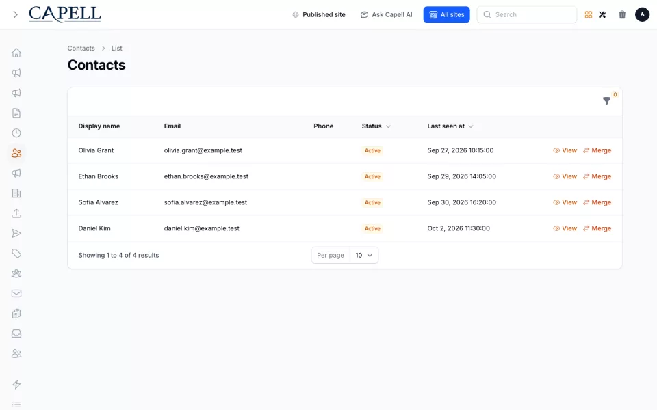Open the home icon in the sidebar
The height and width of the screenshot is (410, 657).
coord(16,53)
